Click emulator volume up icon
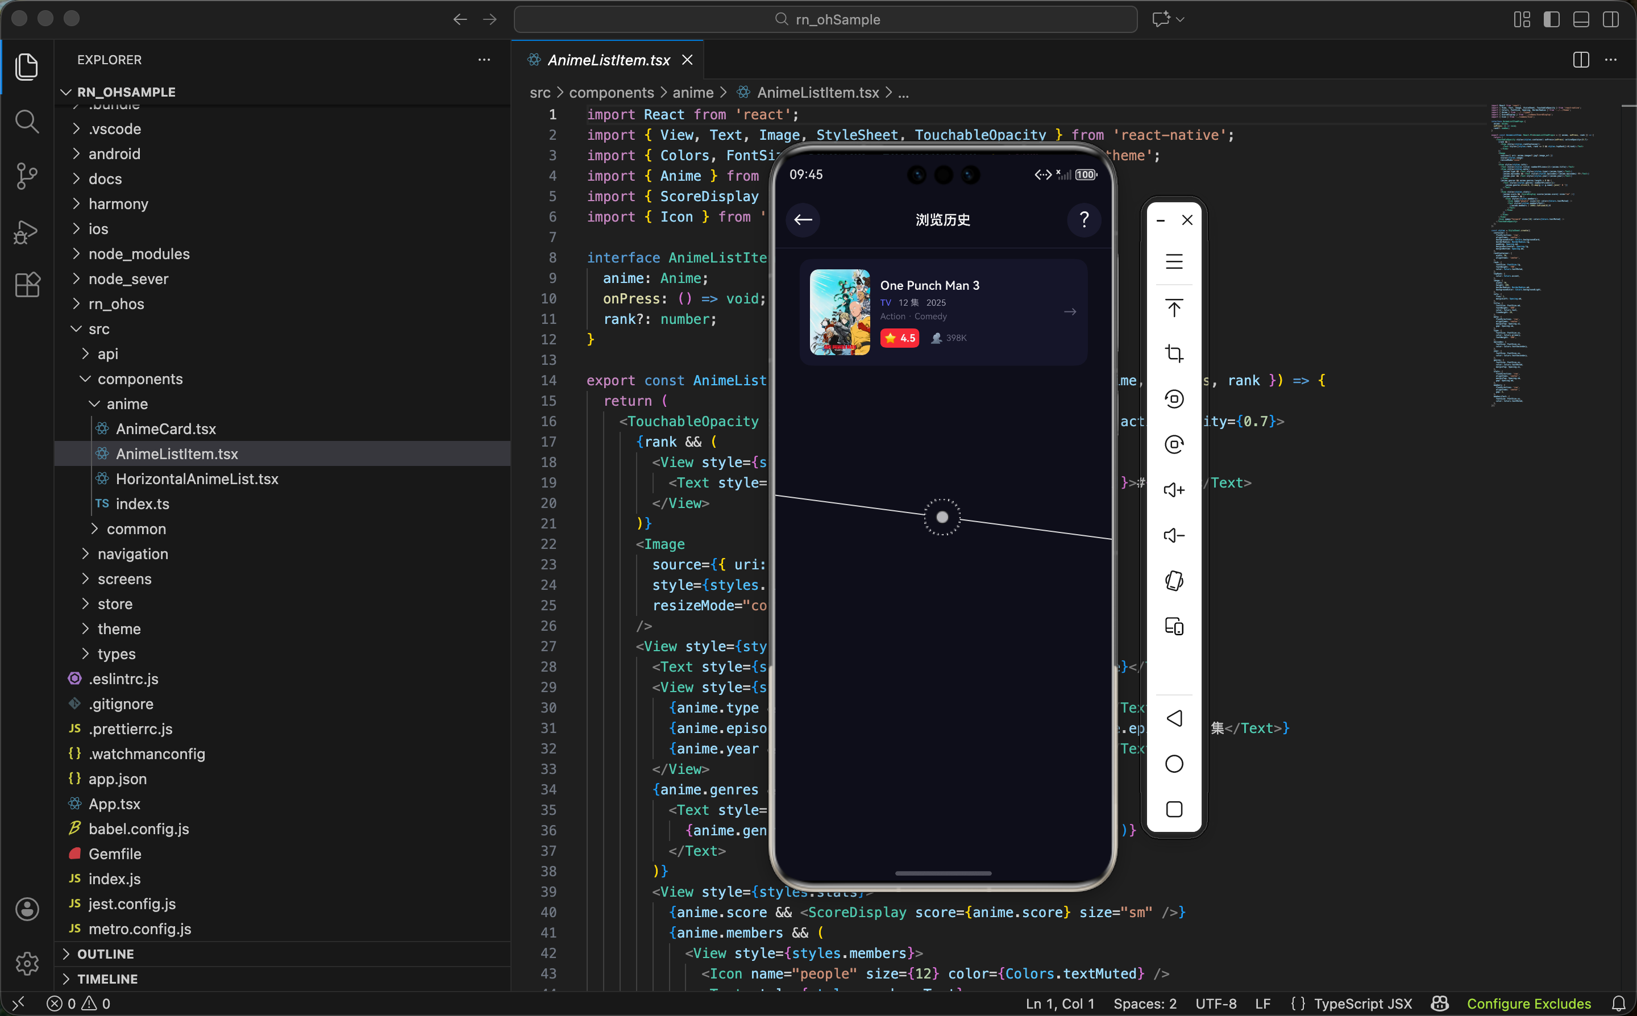The image size is (1637, 1016). [x=1174, y=490]
